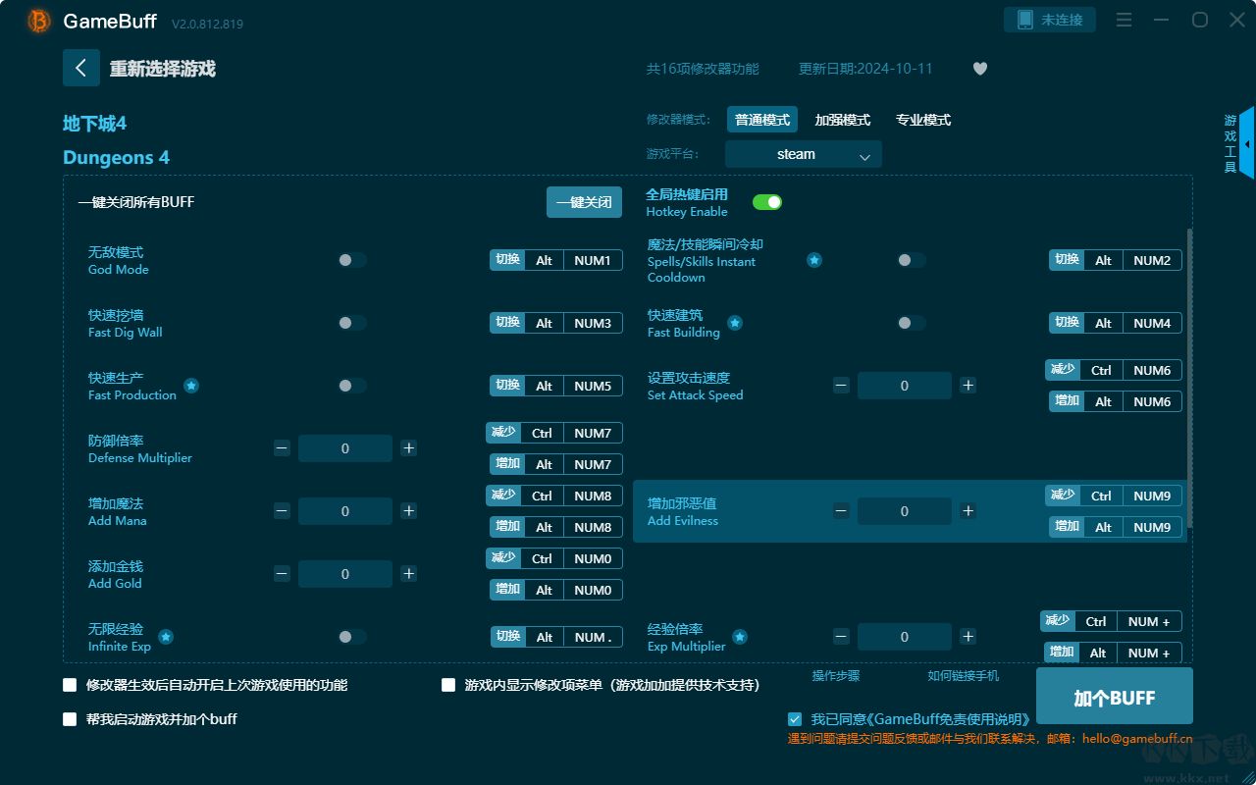Click the Dungeons 4 game title

(x=116, y=157)
